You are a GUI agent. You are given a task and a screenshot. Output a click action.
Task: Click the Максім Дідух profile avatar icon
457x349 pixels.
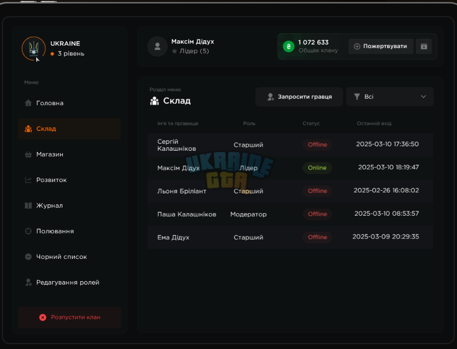[x=157, y=47]
